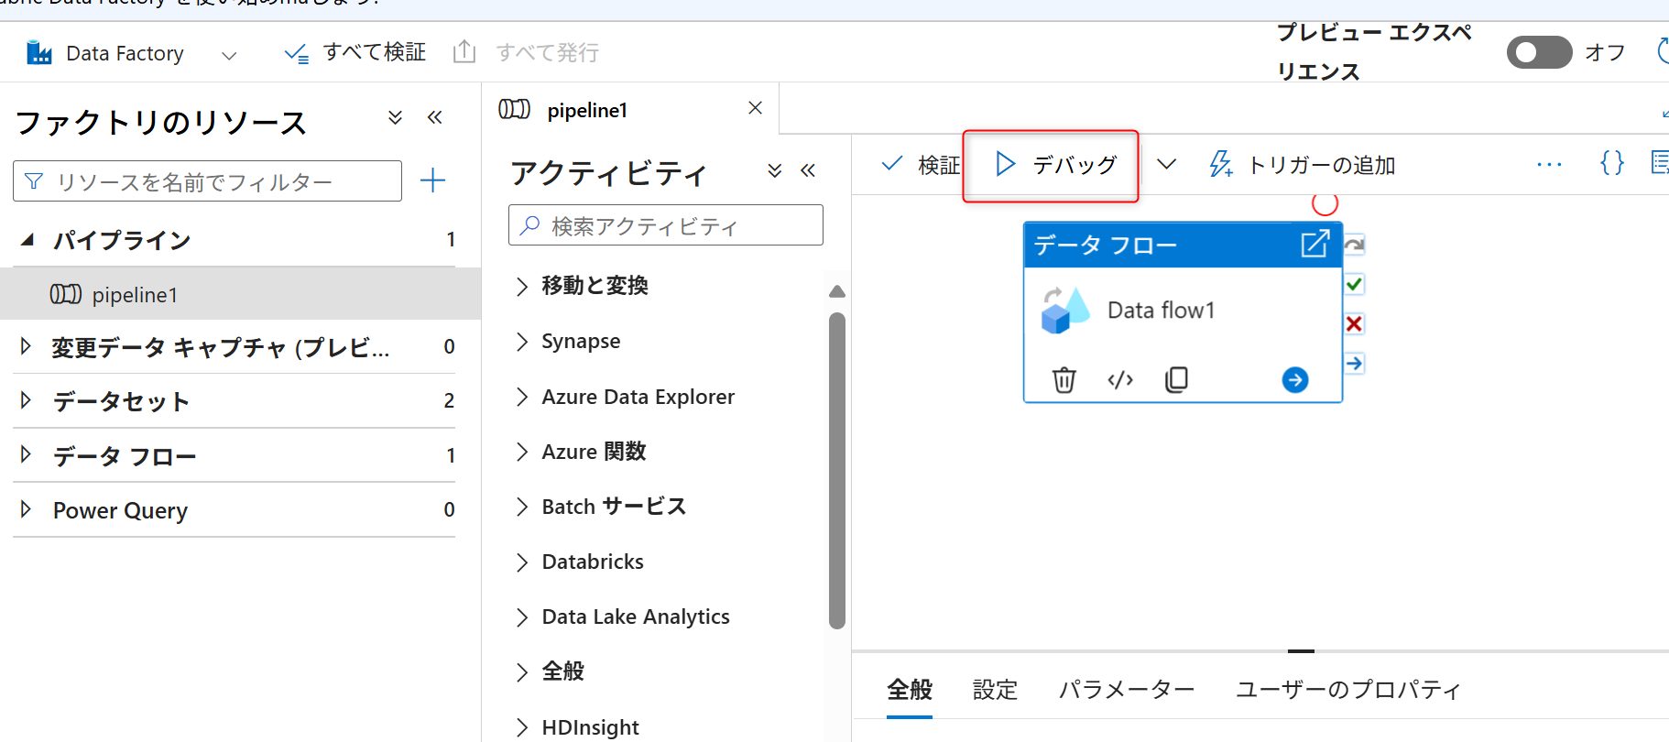Viewport: 1669px width, 742px height.
Task: Switch to ユーザーのプロパティ tab
Action: pyautogui.click(x=1347, y=690)
